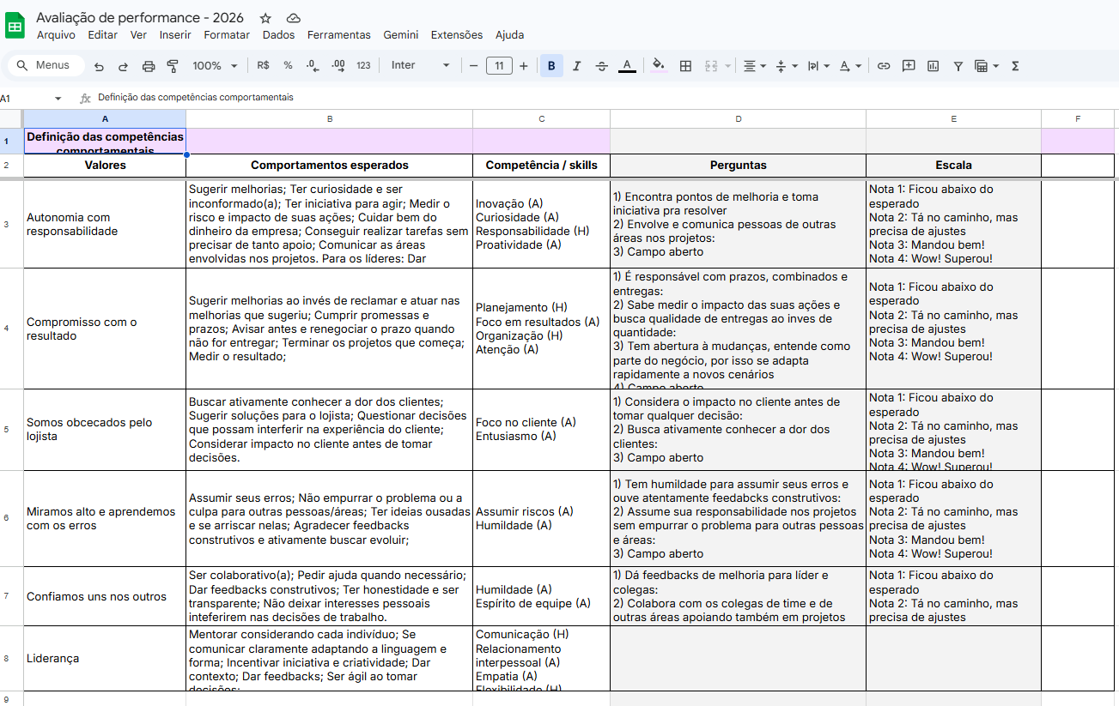This screenshot has width=1119, height=706.
Task: Open the Arquivo menu
Action: pos(56,35)
